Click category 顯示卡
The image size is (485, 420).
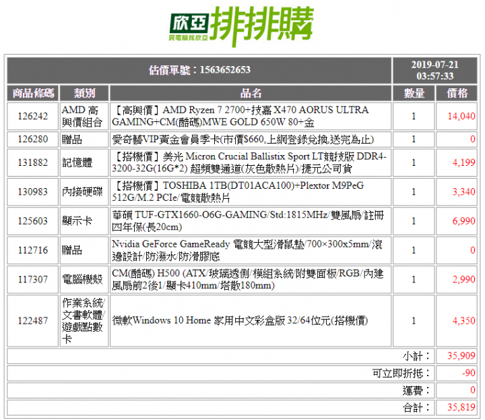77,221
